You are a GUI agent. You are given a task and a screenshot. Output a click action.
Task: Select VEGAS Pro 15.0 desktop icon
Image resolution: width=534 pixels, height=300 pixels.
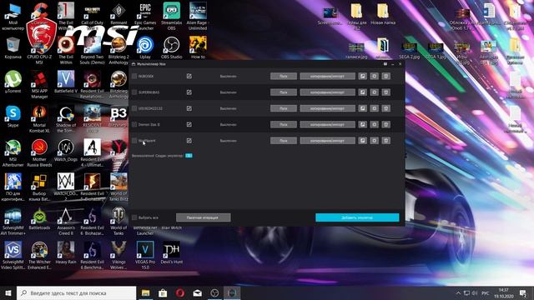(145, 255)
